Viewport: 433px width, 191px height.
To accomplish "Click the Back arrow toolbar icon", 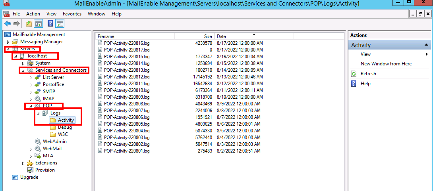I will (8, 24).
